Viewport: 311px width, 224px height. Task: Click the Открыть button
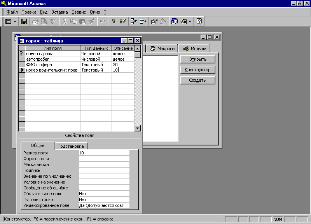[197, 59]
